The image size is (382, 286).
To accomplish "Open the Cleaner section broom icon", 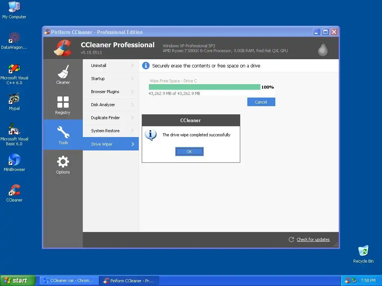I will pos(63,71).
